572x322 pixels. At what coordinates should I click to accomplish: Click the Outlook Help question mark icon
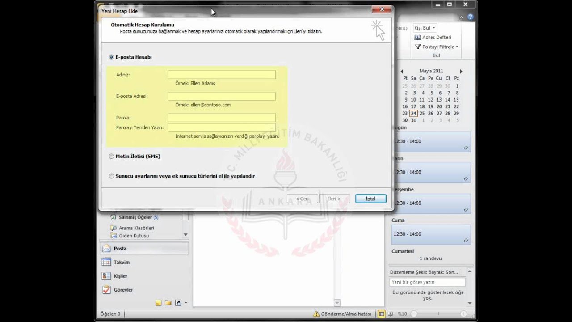click(x=470, y=17)
